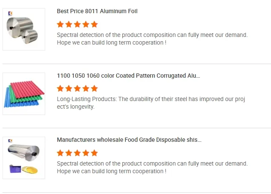The height and width of the screenshot is (194, 271).
Task: Click the Food Grade foil product thumbnail
Action: coord(24,158)
